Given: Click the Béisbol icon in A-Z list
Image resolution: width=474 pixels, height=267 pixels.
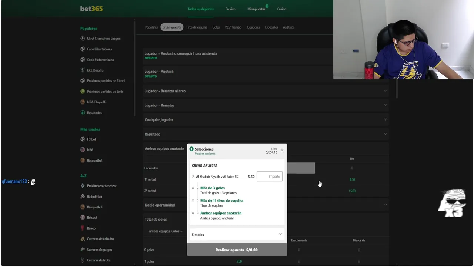Looking at the screenshot, I should tap(83, 218).
